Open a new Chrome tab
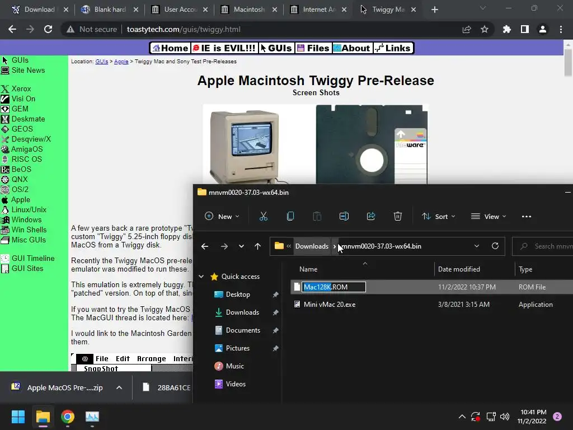 434,10
